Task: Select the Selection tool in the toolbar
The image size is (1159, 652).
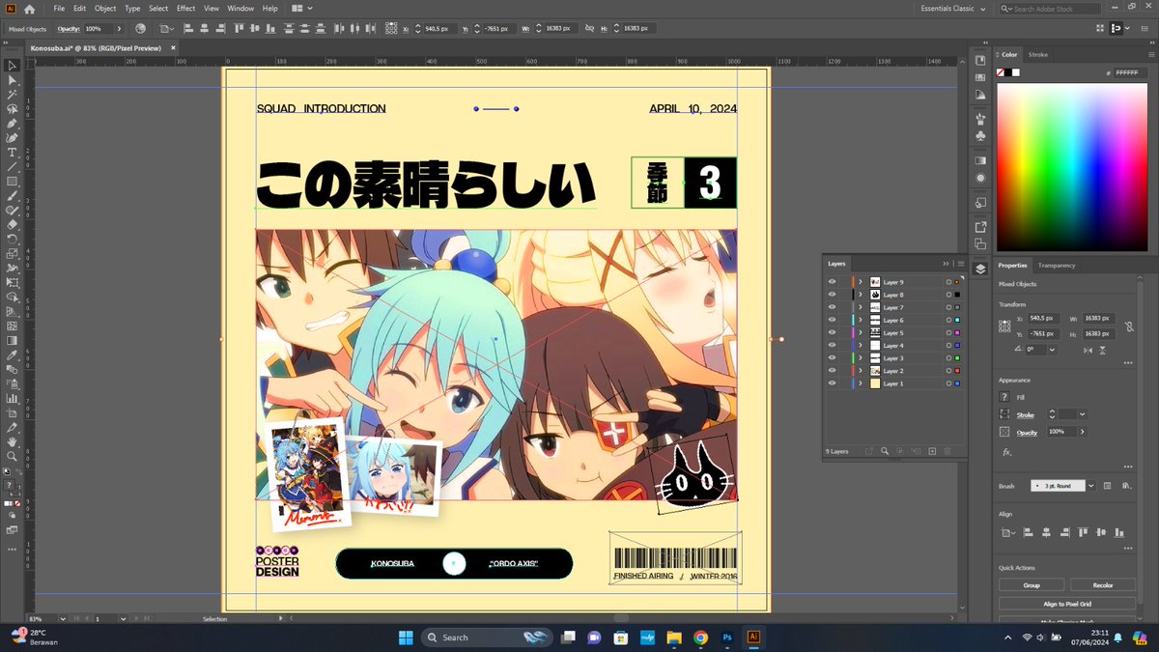Action: [x=13, y=66]
